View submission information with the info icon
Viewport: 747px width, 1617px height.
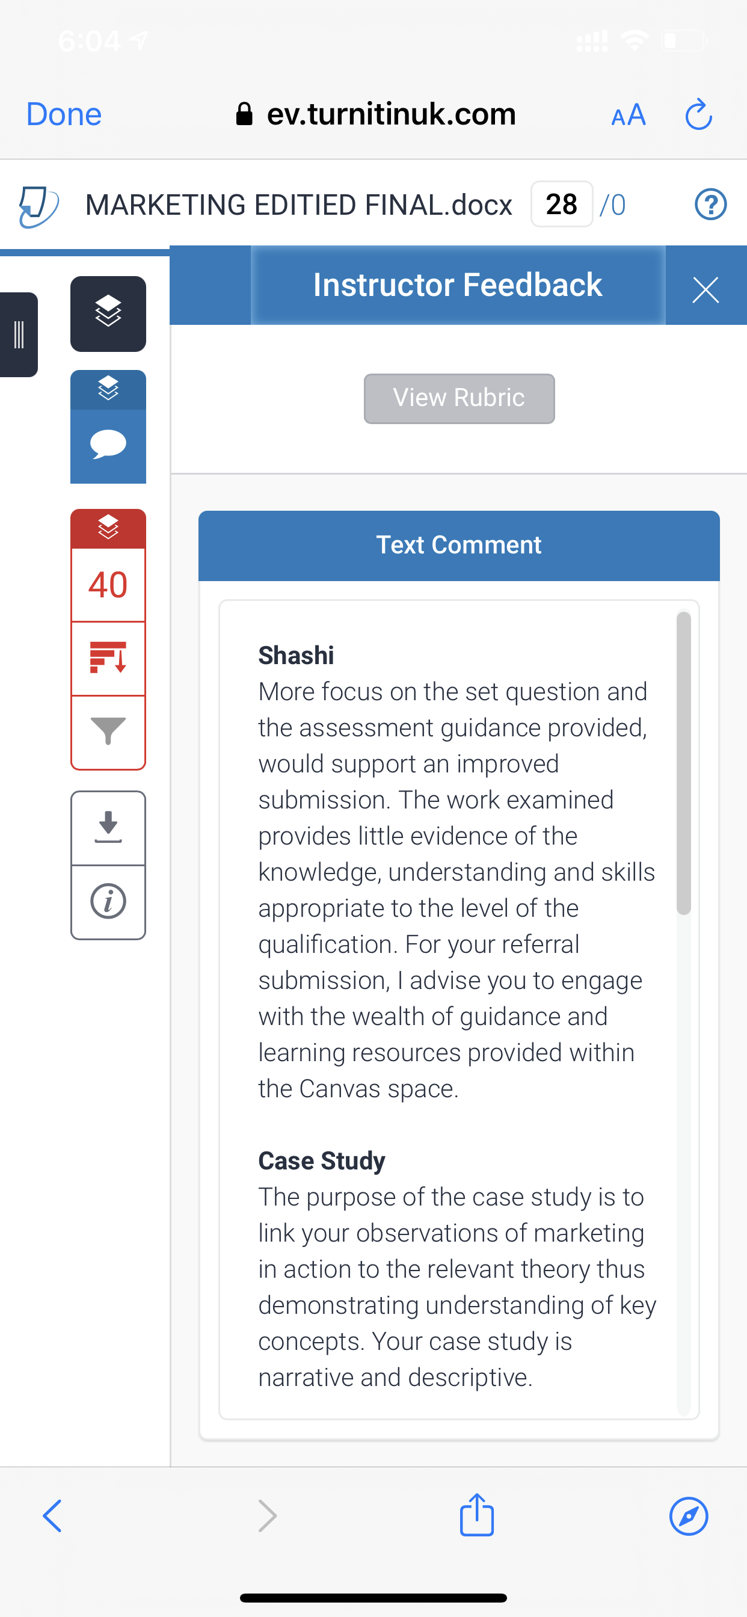coord(108,902)
